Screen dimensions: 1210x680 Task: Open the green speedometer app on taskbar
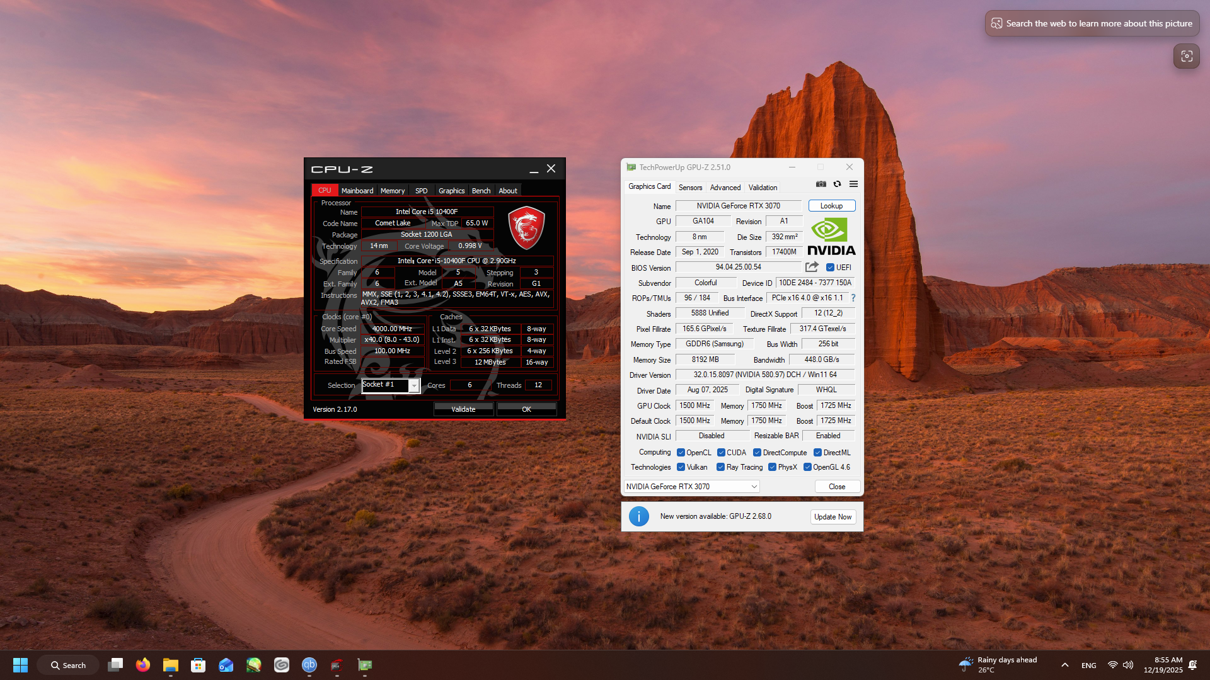click(x=254, y=665)
